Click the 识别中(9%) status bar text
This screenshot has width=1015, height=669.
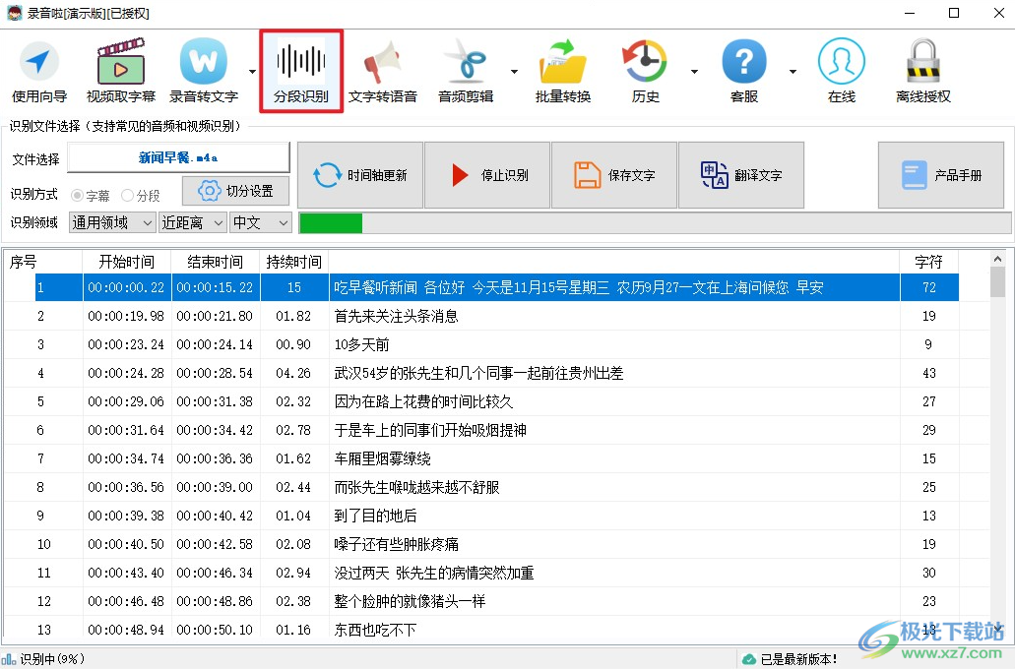tap(52, 658)
